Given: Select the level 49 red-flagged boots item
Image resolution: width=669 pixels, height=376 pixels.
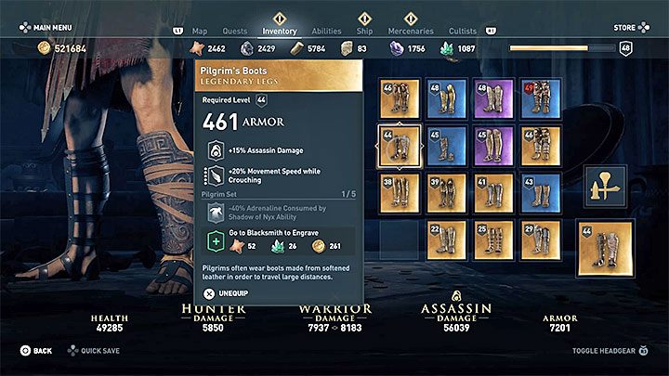Looking at the screenshot, I should point(540,98).
